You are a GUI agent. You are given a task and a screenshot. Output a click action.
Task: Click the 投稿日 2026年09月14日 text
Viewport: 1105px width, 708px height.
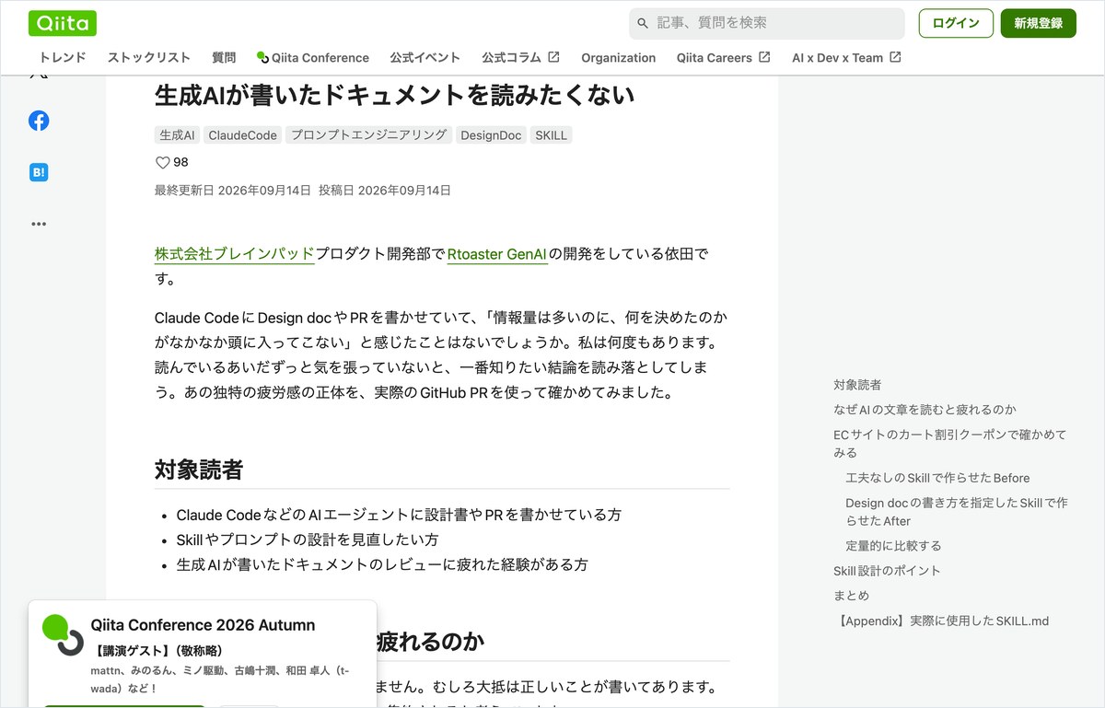(385, 191)
